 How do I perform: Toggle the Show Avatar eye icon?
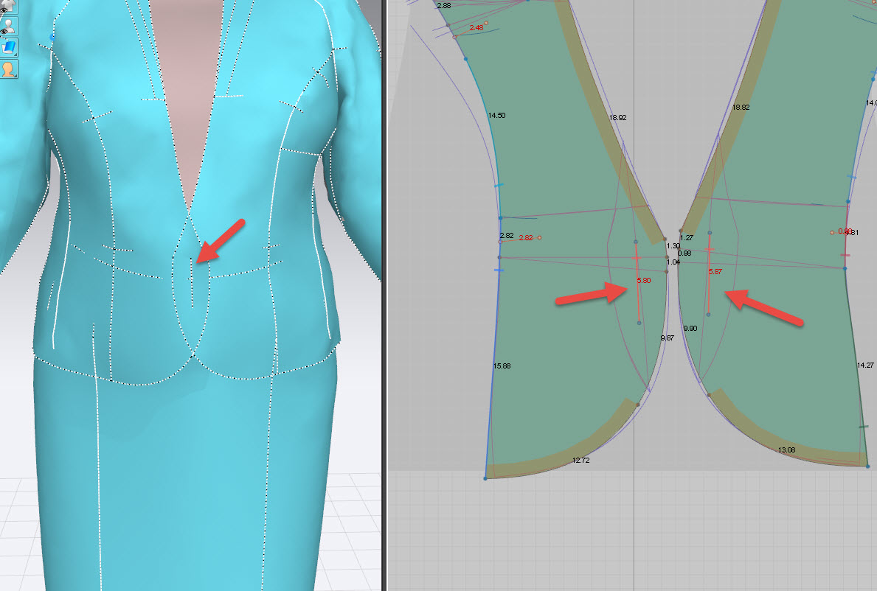[8, 27]
